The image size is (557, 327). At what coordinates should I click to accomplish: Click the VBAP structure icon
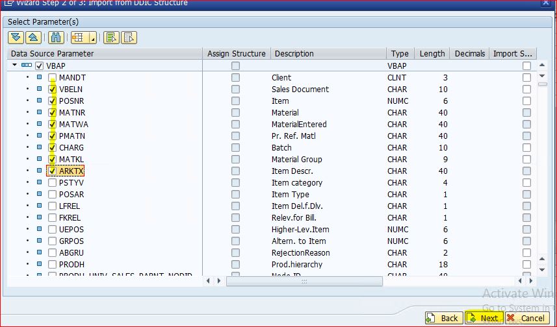(26, 66)
